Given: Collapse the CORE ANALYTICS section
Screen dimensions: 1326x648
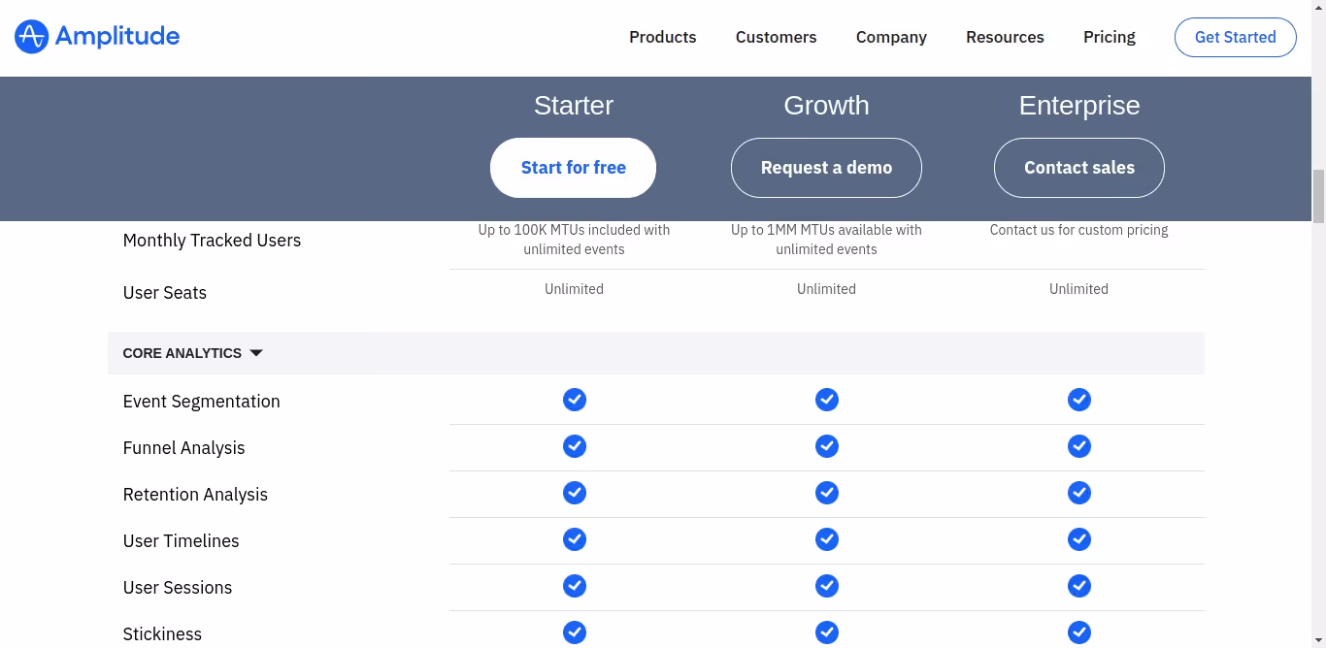Looking at the screenshot, I should (x=255, y=352).
